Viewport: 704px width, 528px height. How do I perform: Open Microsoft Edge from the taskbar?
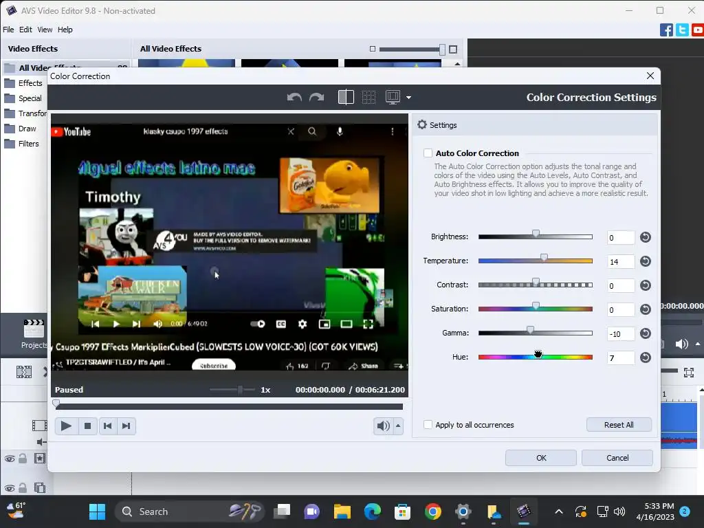click(372, 511)
